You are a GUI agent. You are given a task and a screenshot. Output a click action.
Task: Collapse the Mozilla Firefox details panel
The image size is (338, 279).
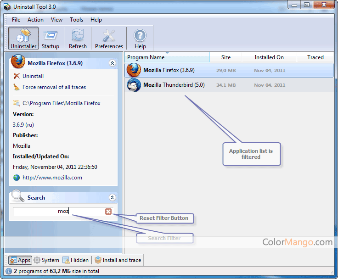coord(113,63)
